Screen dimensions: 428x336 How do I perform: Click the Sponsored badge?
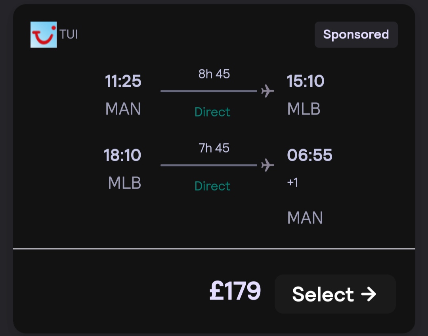point(356,34)
